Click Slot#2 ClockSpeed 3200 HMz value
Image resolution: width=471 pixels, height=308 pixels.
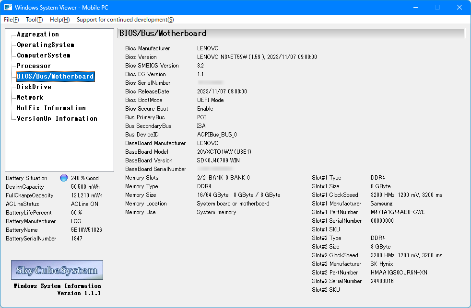coord(406,255)
